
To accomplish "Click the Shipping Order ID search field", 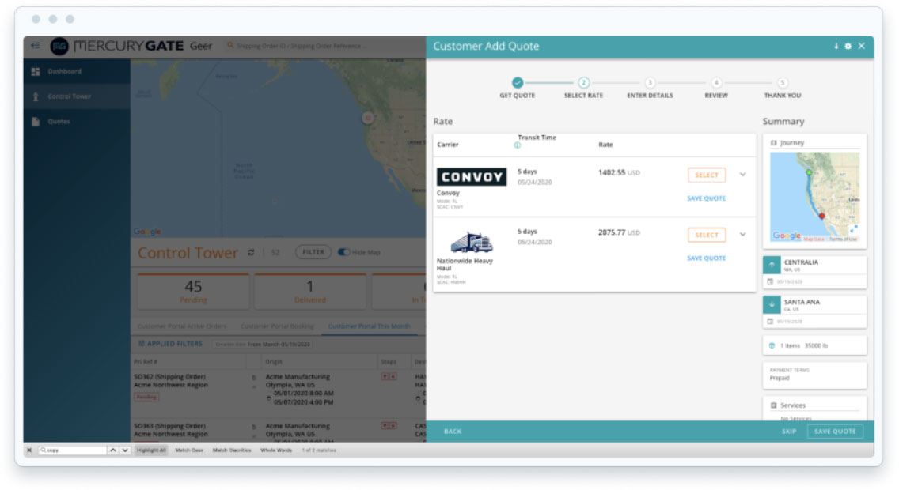I will (301, 47).
